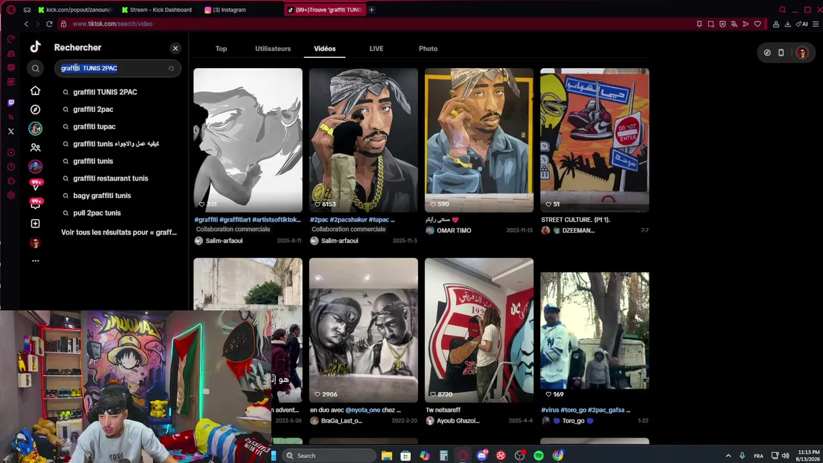Open a new browser tab
Viewport: 823px width, 463px height.
tap(372, 10)
